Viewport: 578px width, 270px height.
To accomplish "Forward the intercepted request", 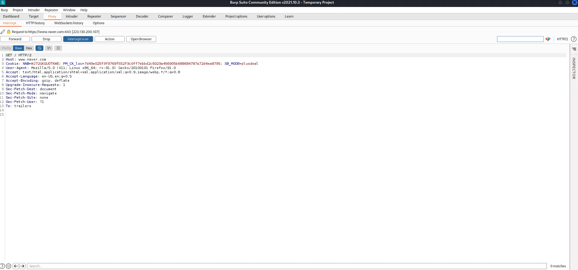I will pos(15,39).
